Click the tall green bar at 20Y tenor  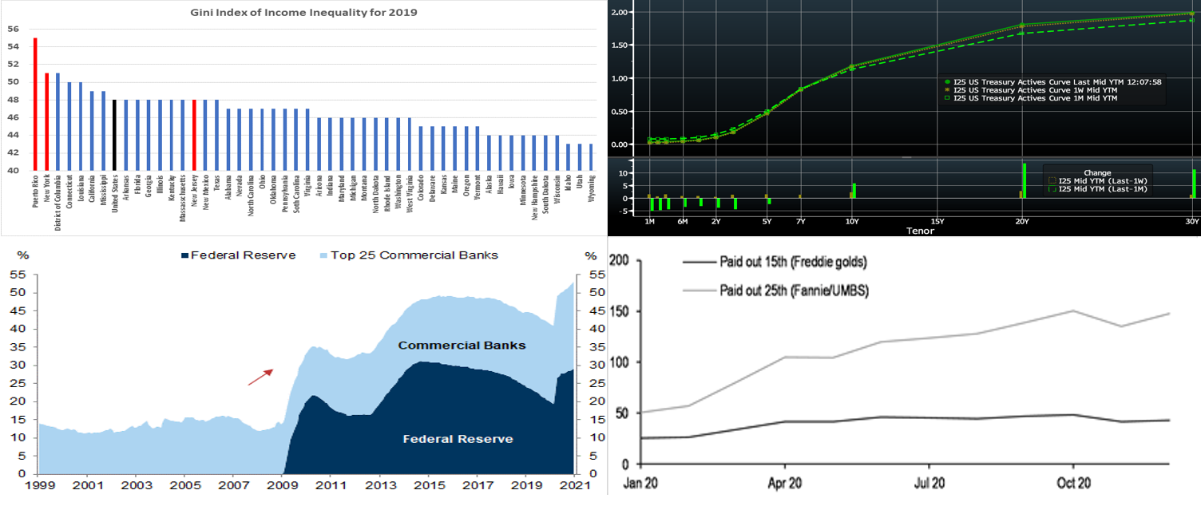[x=1024, y=180]
